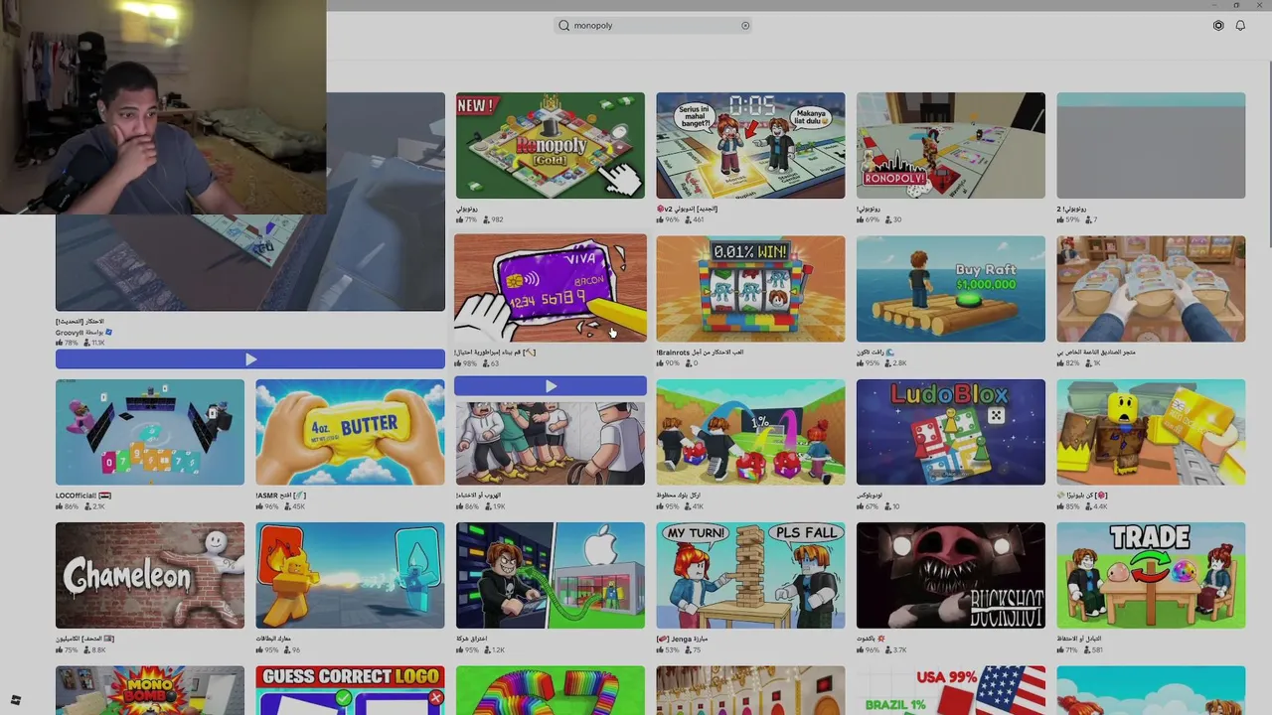The image size is (1272, 715).
Task: Open the VIVA Bacon credit card thumbnail
Action: (551, 288)
